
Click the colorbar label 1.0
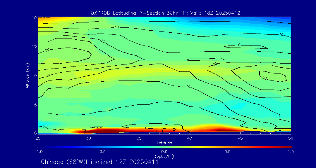[x=291, y=152]
